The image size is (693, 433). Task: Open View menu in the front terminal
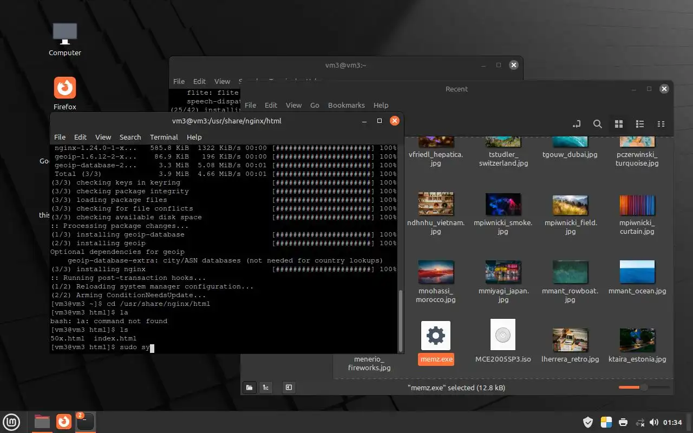point(103,137)
